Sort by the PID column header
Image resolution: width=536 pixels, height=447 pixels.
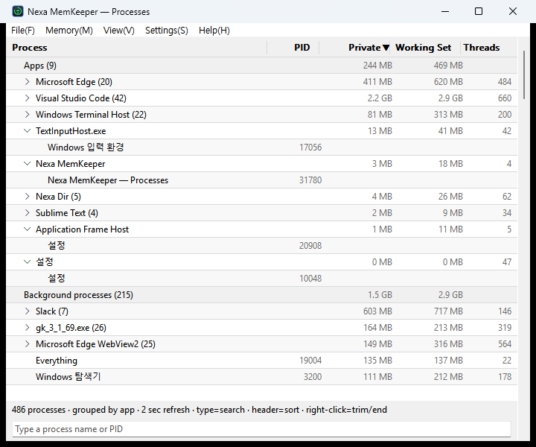[x=293, y=48]
